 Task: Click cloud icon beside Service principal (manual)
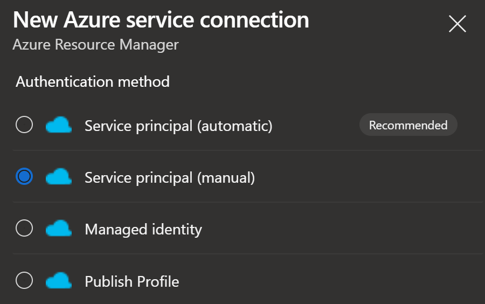point(59,177)
